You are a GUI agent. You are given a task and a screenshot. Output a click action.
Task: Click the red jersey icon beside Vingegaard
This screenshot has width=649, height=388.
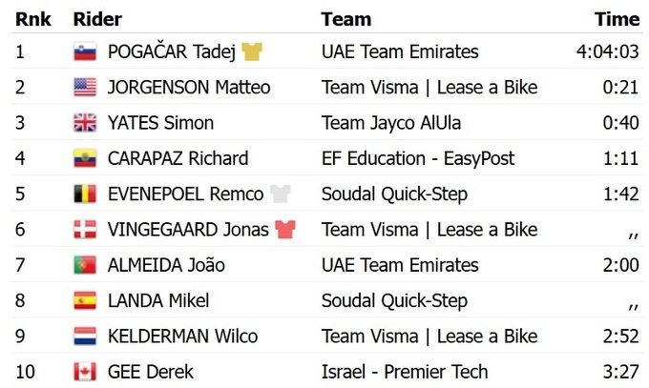point(285,230)
